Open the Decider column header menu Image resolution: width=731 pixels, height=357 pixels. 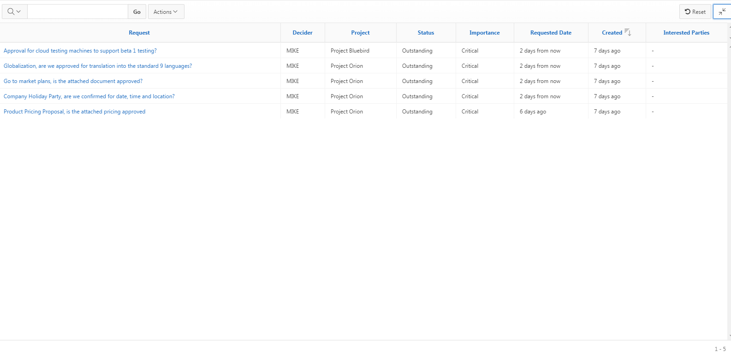(x=303, y=33)
